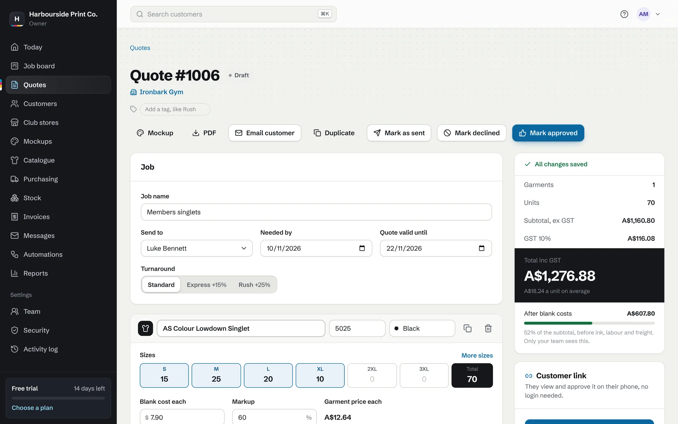678x424 pixels.
Task: Delete the garment line with trash icon
Action: [488, 328]
